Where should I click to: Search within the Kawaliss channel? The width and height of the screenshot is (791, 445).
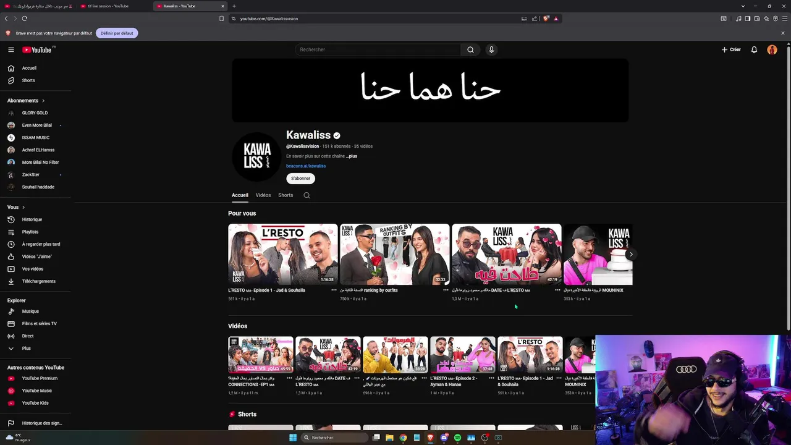click(307, 195)
